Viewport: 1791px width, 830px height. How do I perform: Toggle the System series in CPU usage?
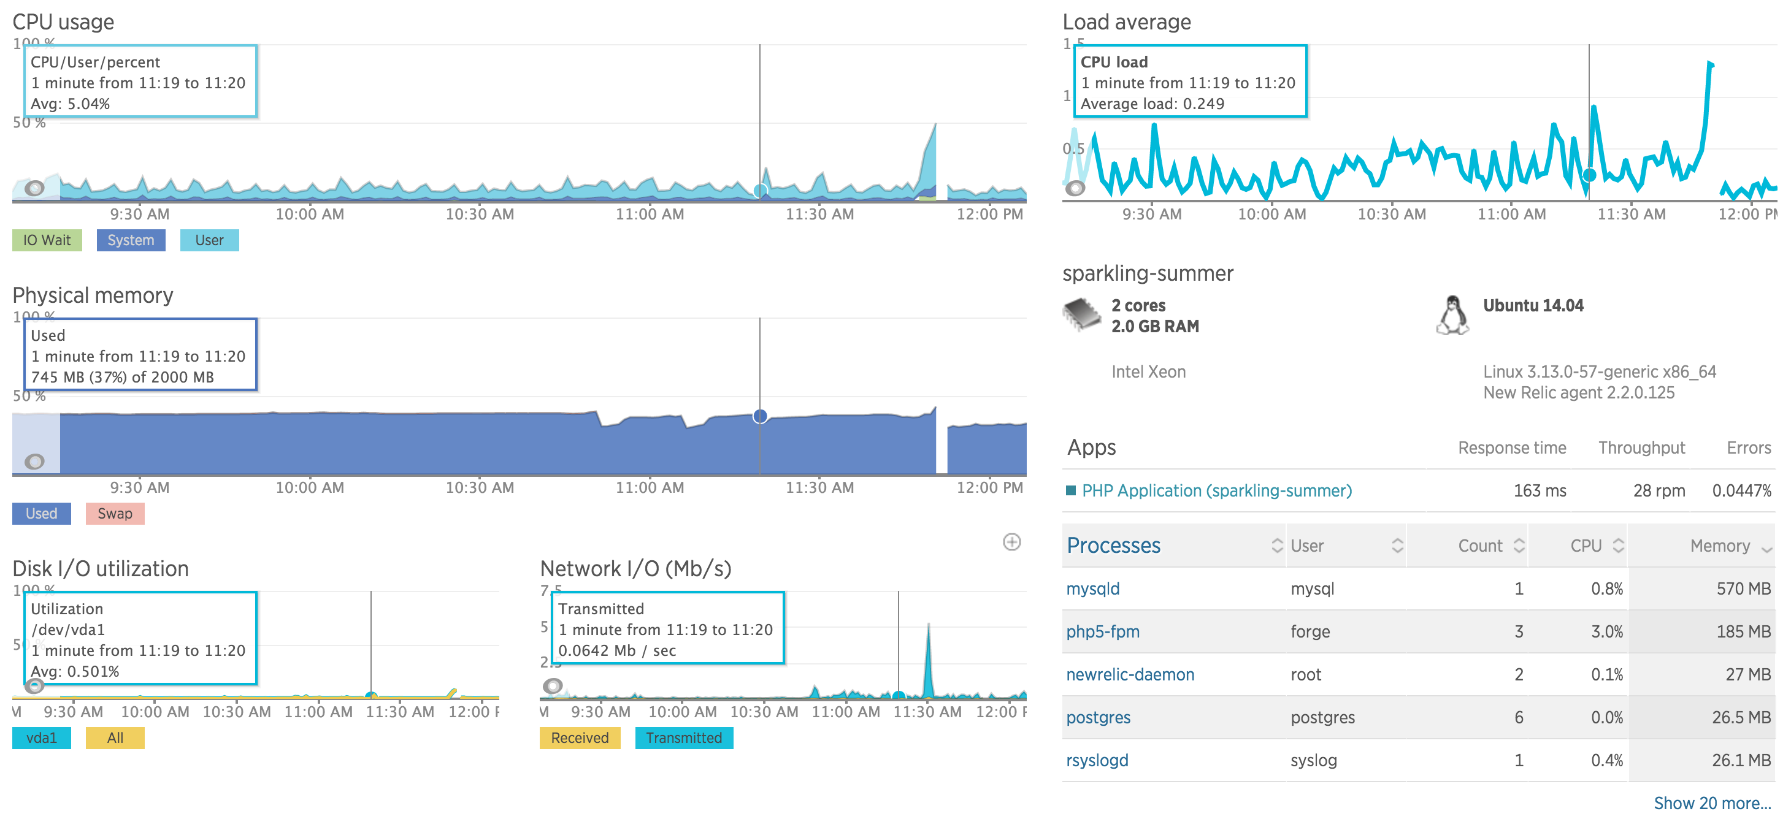(x=131, y=240)
